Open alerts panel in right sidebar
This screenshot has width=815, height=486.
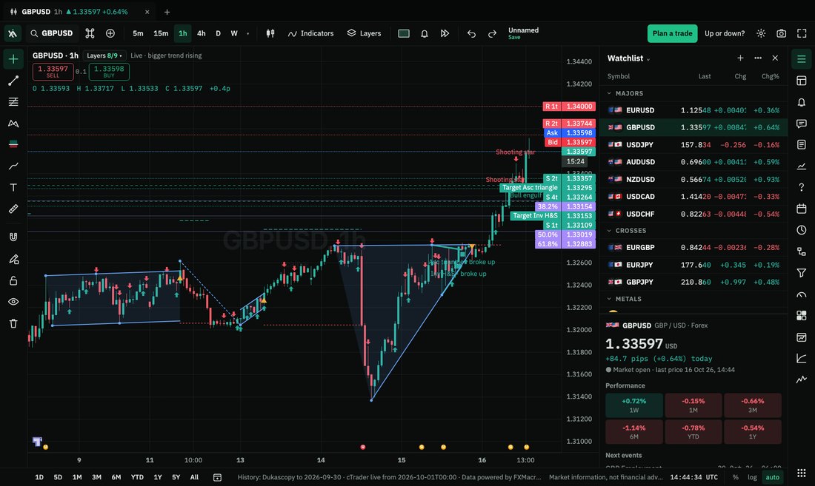coord(802,102)
